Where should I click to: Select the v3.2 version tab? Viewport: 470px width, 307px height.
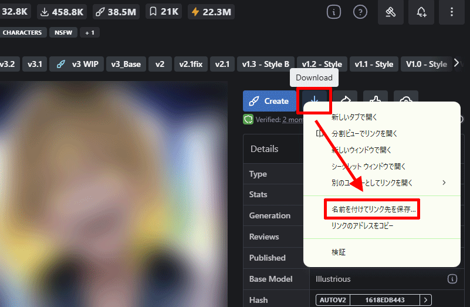tap(10, 64)
